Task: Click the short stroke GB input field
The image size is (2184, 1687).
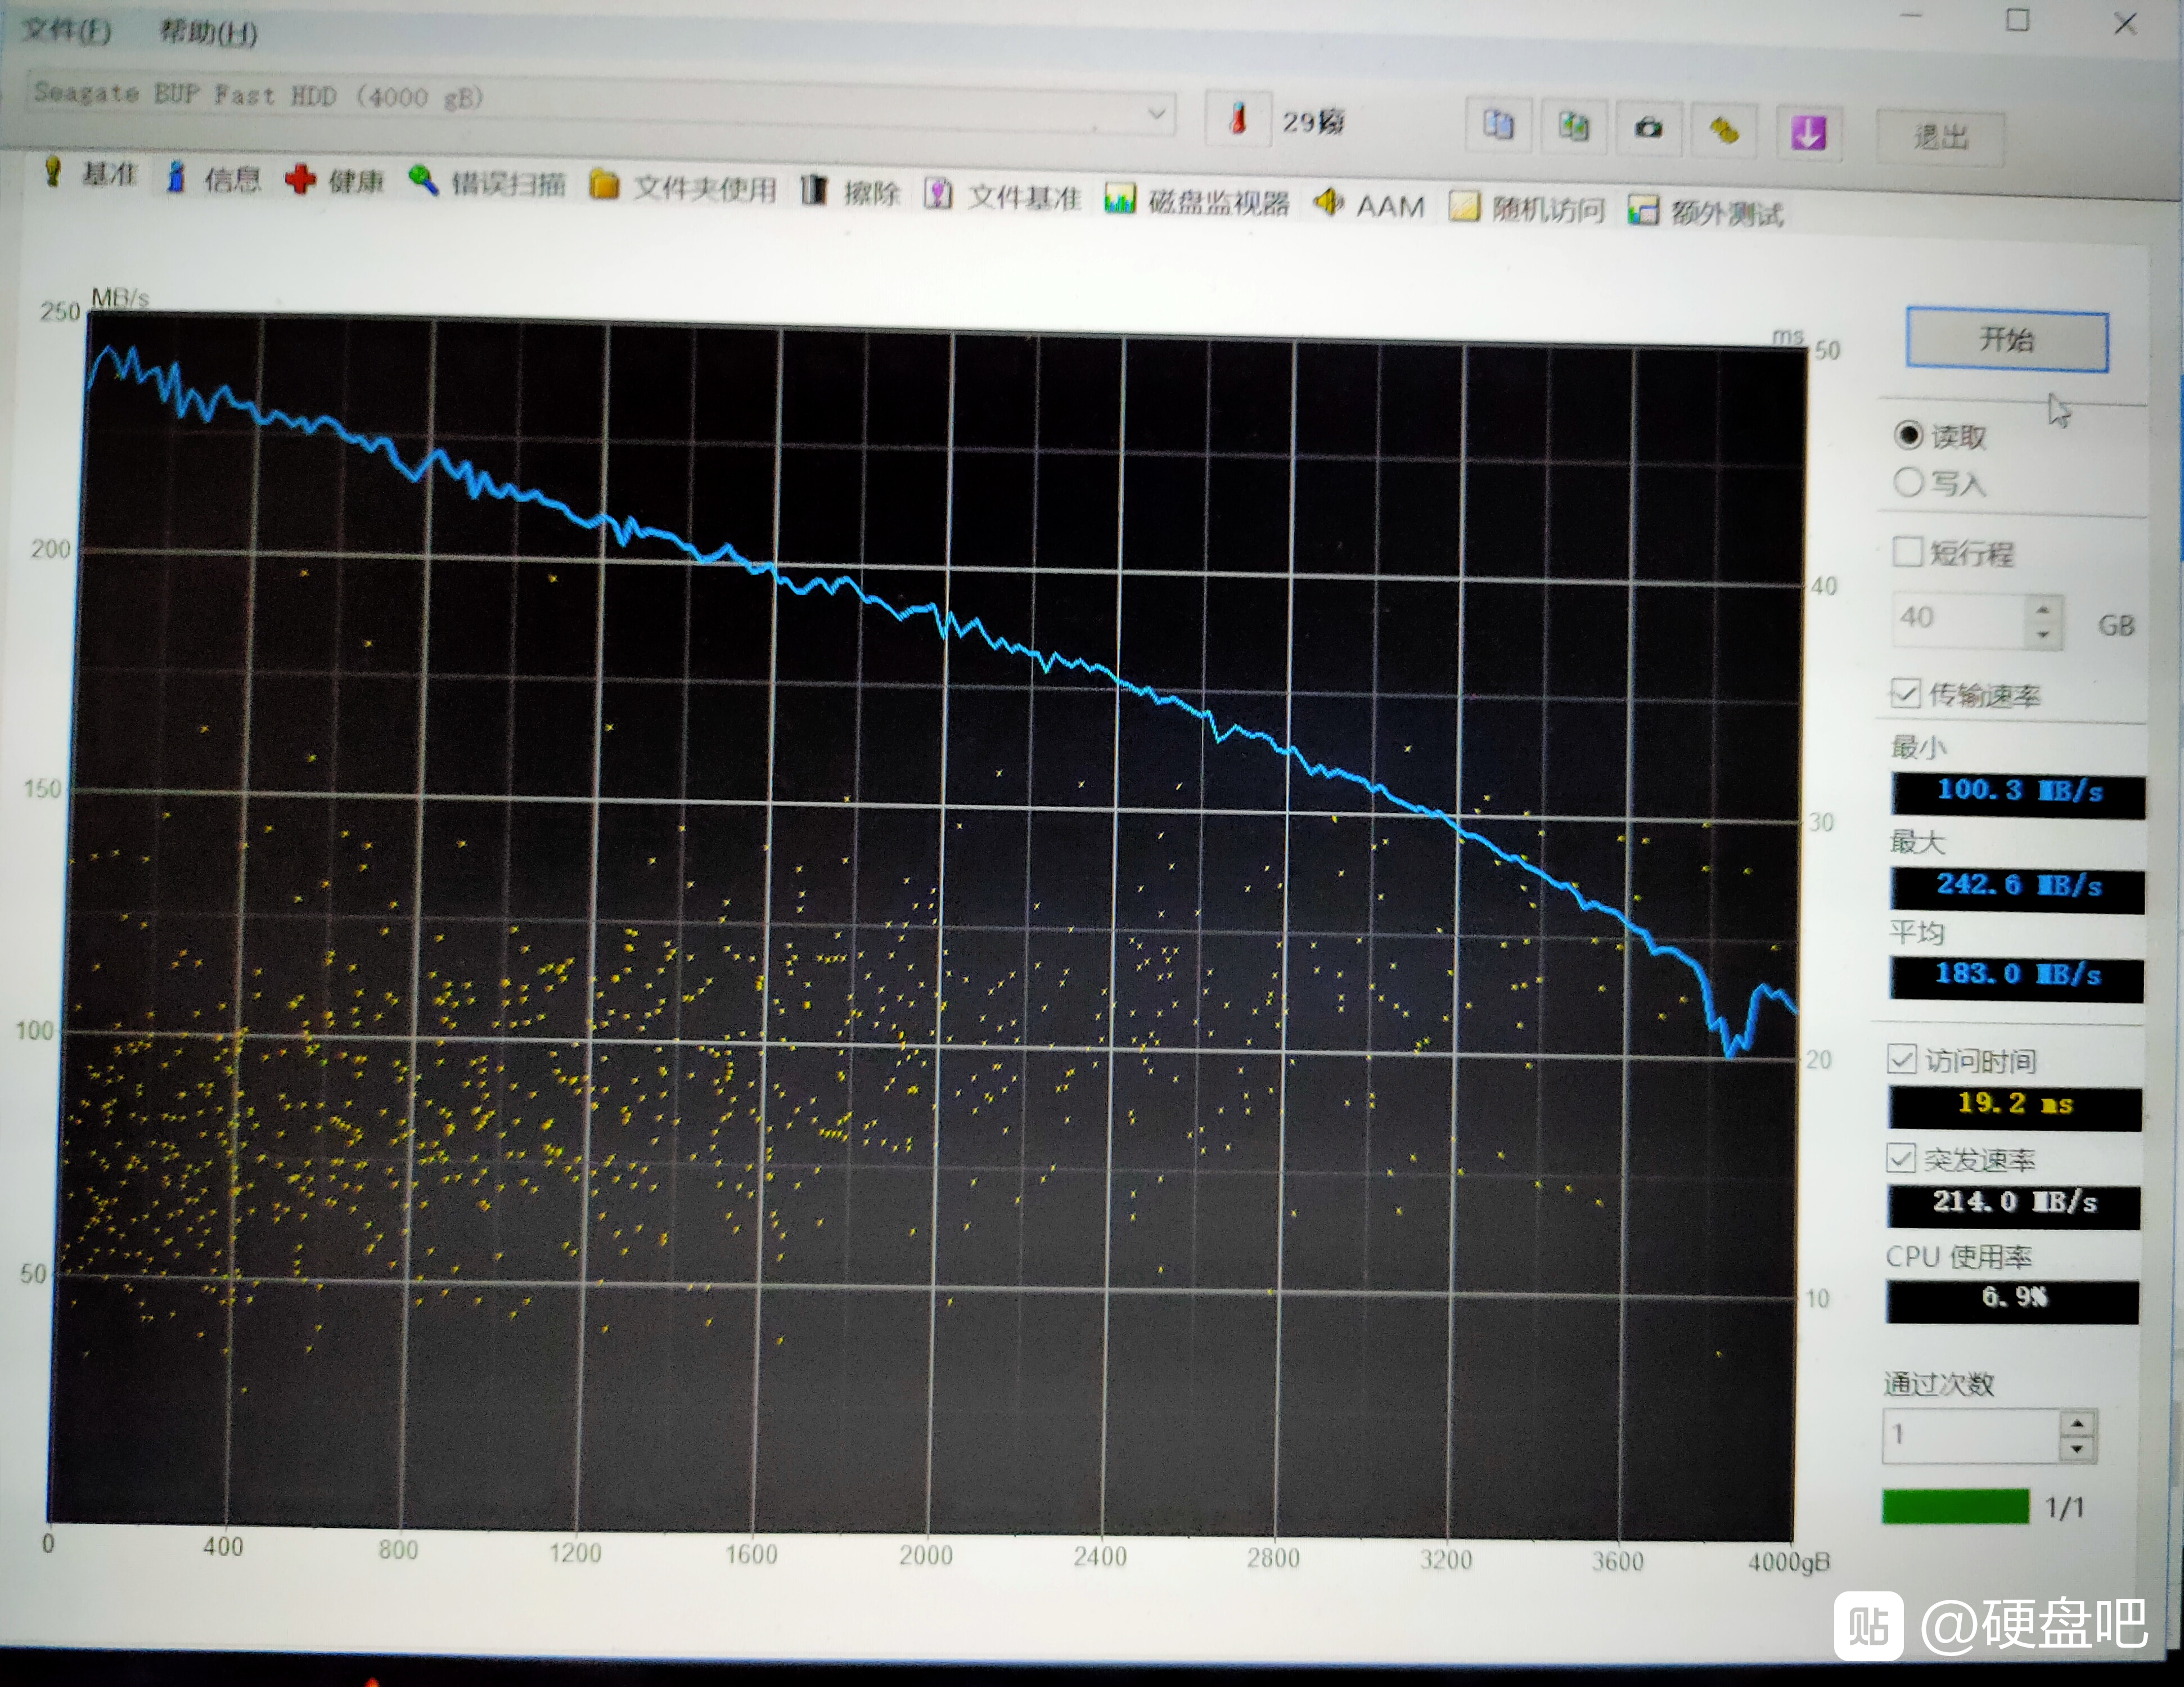Action: click(1960, 618)
